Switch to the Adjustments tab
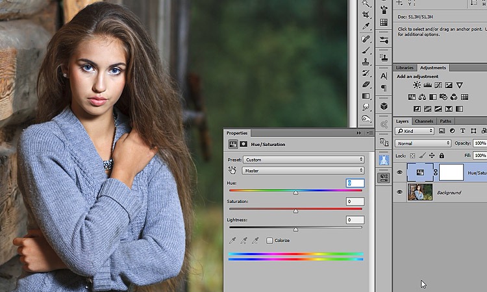This screenshot has width=487, height=292. point(432,67)
